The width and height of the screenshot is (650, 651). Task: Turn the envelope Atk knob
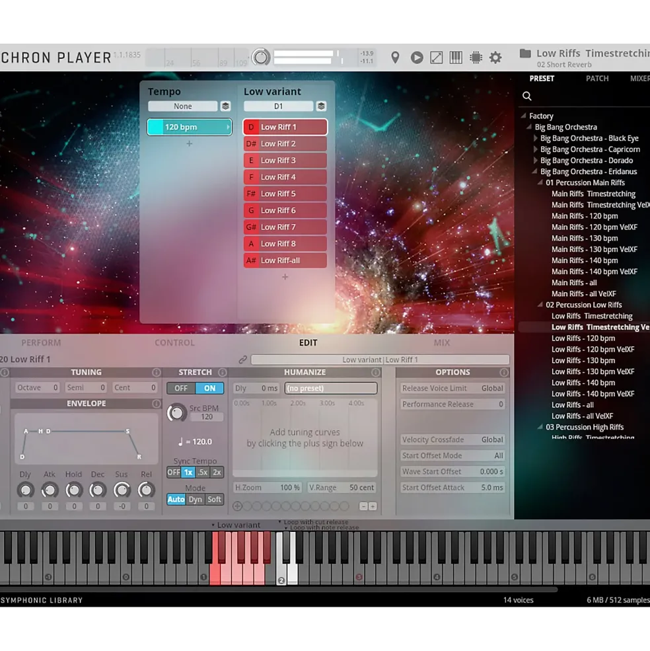coord(50,490)
